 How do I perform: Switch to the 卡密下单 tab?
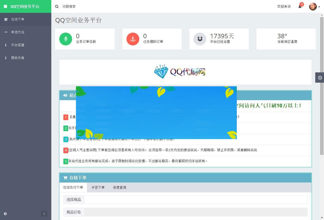pos(98,187)
